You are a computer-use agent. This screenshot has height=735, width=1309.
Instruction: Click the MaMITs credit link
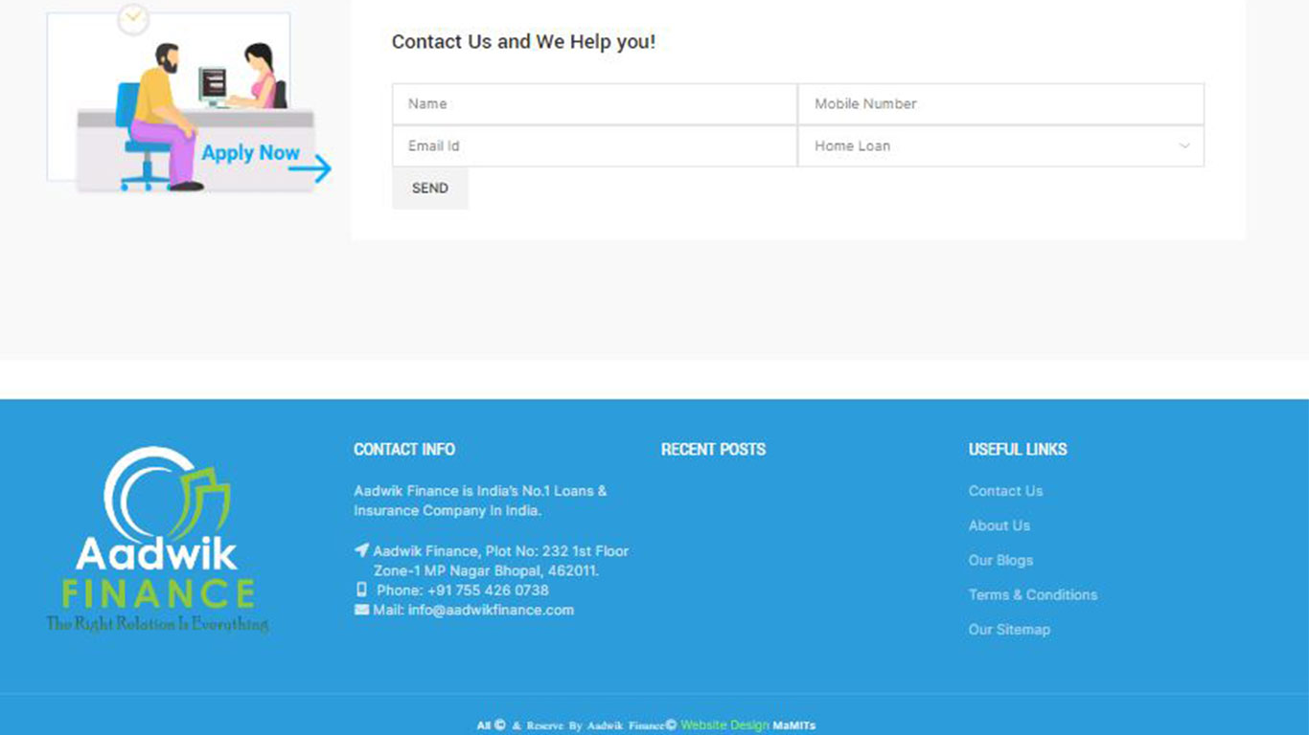point(794,725)
